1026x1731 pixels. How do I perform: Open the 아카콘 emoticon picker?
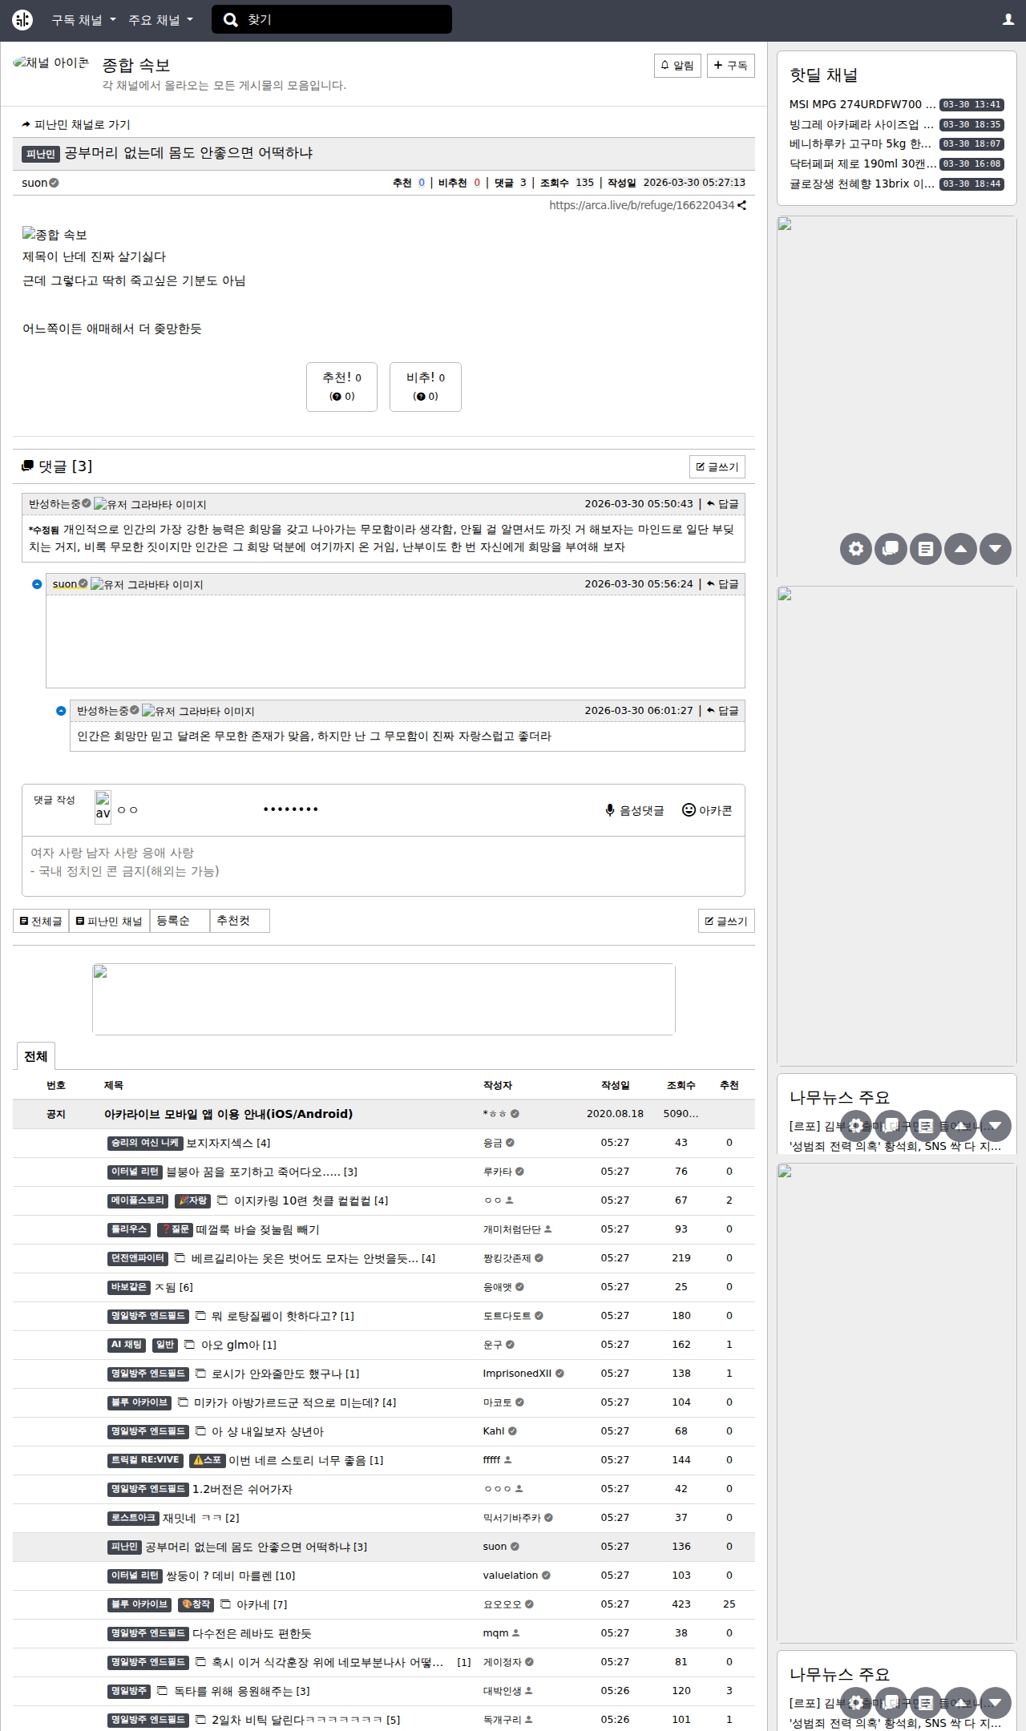click(707, 810)
